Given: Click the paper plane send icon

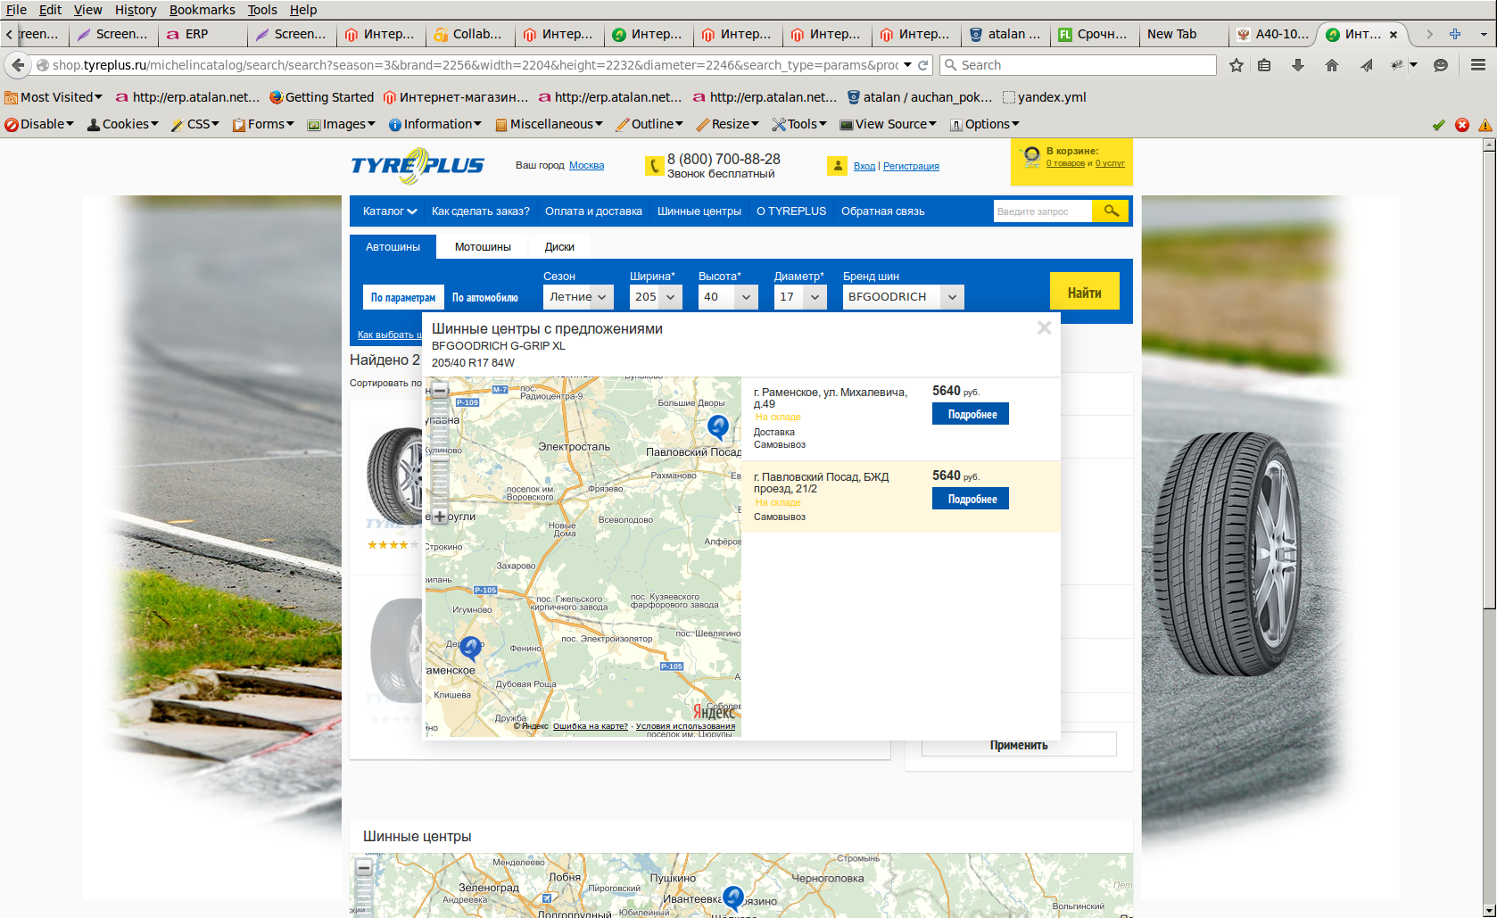Looking at the screenshot, I should coord(1366,65).
